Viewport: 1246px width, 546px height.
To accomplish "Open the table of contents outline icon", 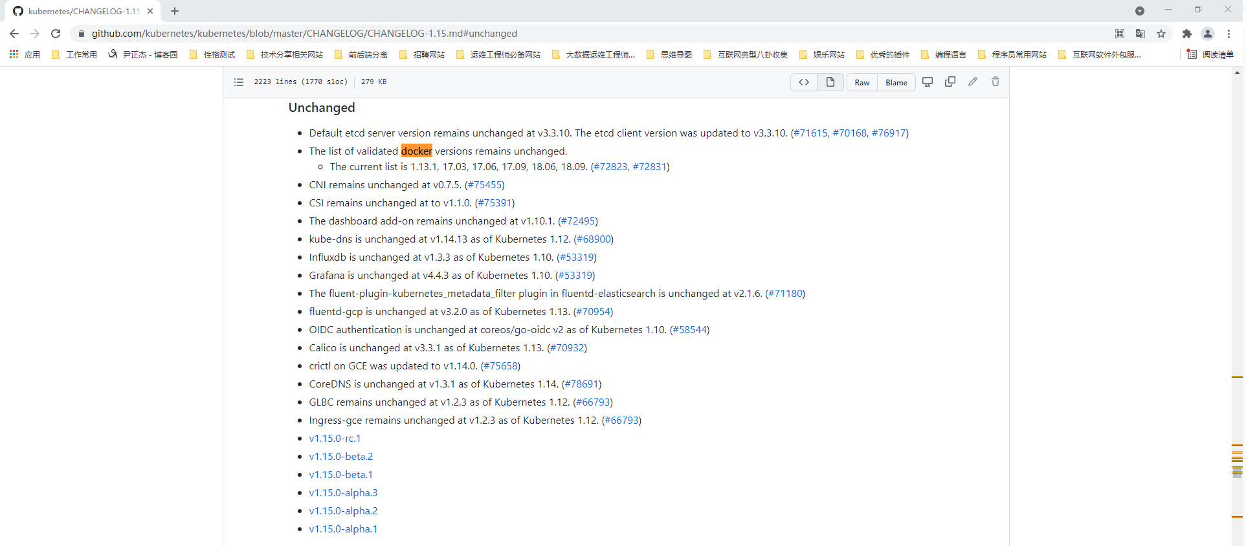I will (239, 82).
